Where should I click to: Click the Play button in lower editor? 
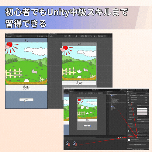click(93, 90)
